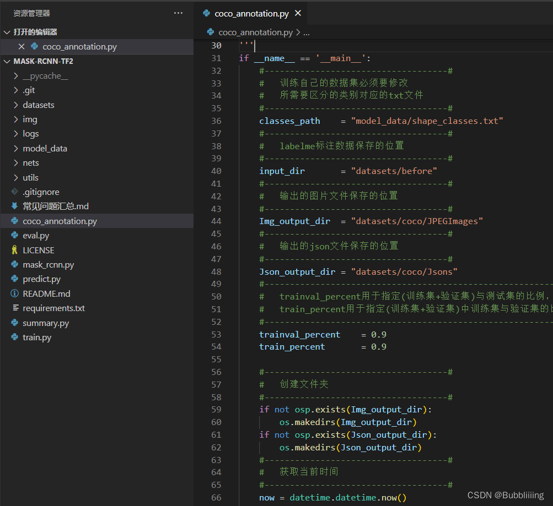Click the git icon beside .gitignore

15,192
